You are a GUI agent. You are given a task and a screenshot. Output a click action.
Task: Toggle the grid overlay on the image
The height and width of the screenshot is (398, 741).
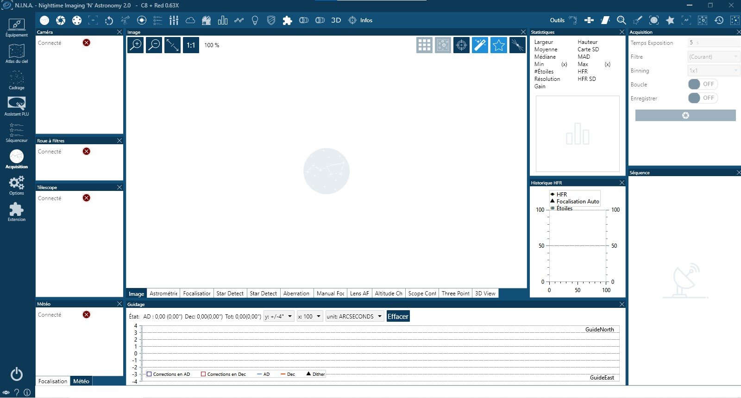424,45
